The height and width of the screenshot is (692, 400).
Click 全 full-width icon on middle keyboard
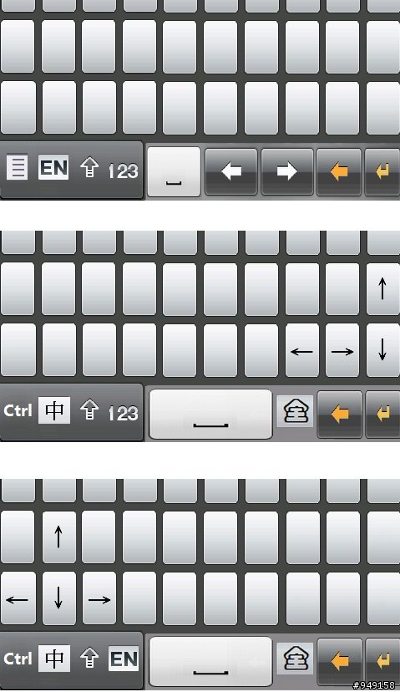(x=295, y=411)
